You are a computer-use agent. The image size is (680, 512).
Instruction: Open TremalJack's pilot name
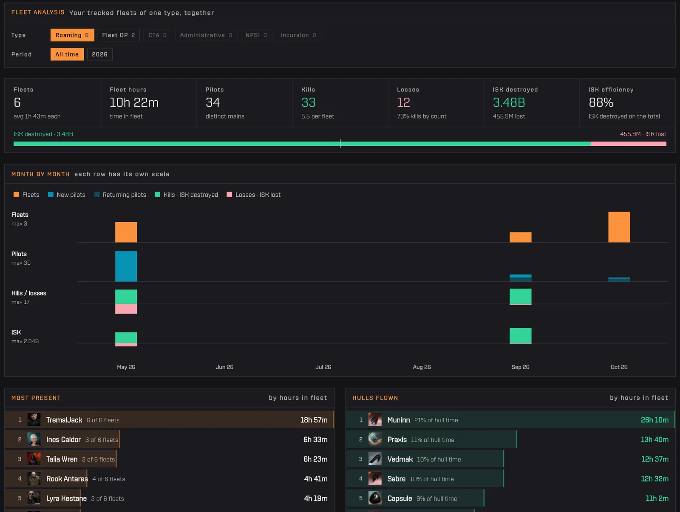click(x=64, y=420)
